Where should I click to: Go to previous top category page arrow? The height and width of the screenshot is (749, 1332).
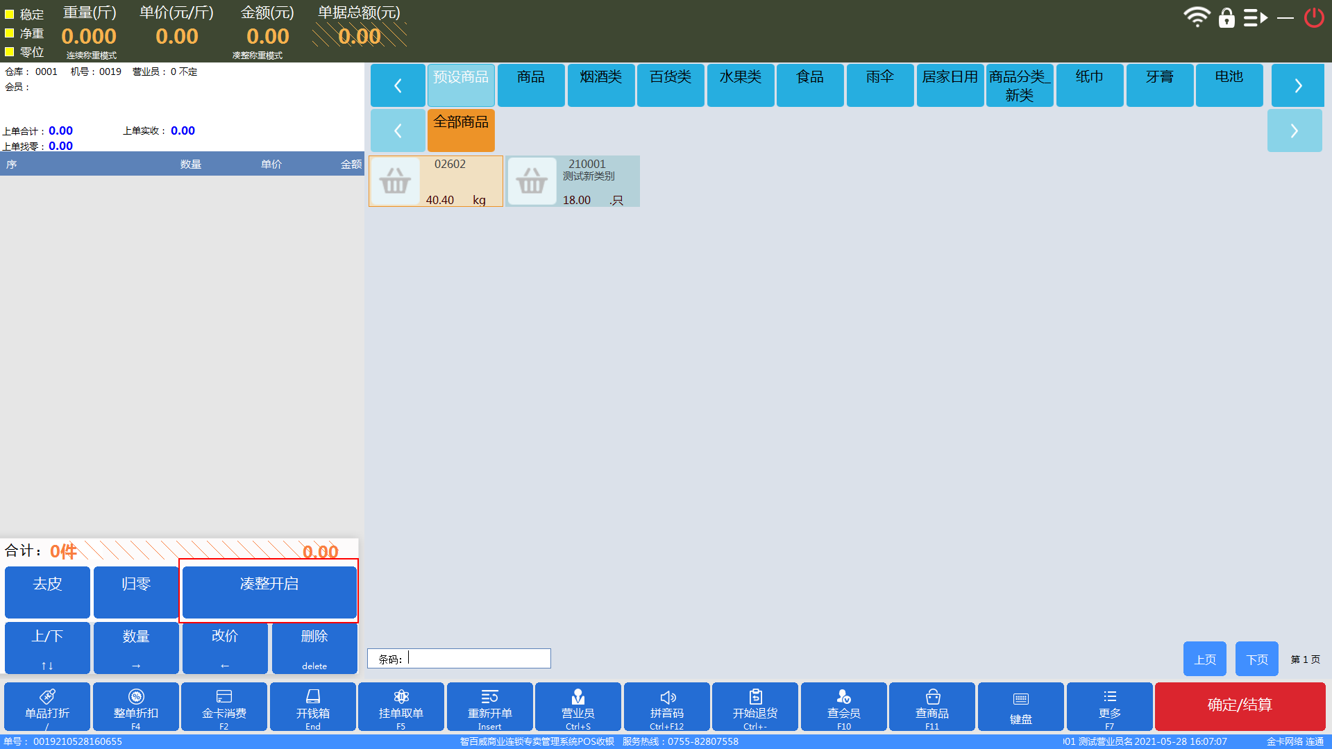(x=398, y=85)
